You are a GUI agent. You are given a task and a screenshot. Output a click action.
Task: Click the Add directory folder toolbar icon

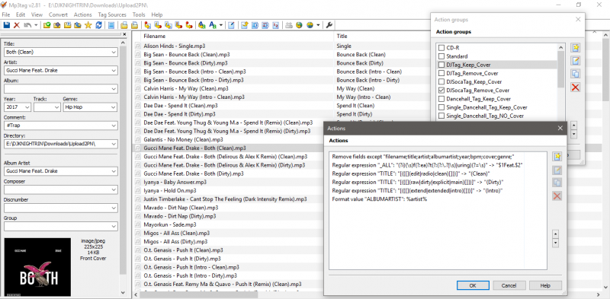[x=56, y=25]
